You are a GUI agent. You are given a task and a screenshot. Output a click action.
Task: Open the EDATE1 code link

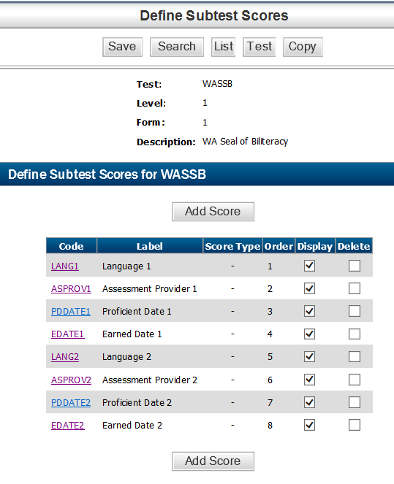point(68,334)
